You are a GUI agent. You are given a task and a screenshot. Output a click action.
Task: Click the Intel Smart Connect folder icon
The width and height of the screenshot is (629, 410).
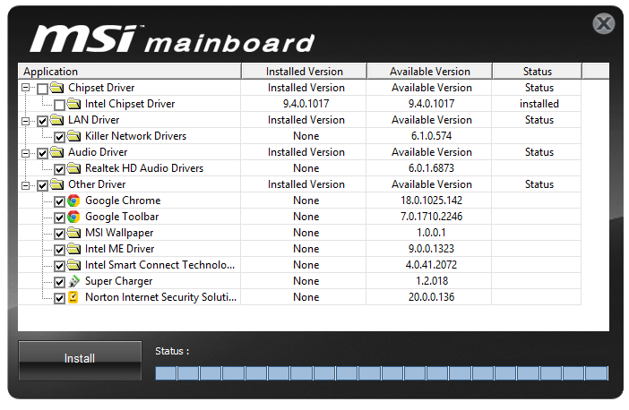pyautogui.click(x=73, y=265)
